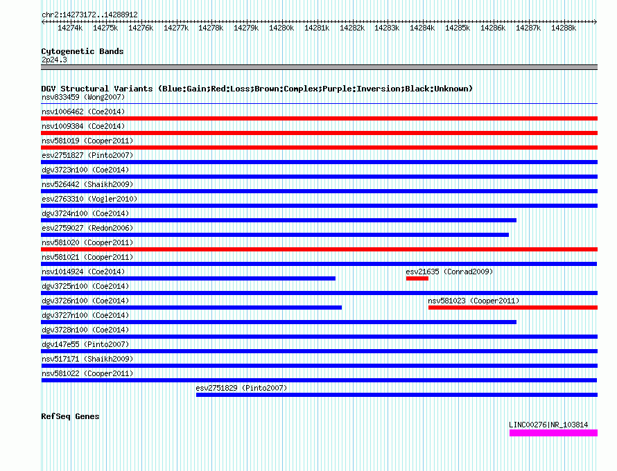This screenshot has height=471, width=617.
Task: Select the nsv1006462 (Coe2014) red loss bar
Action: [319, 118]
